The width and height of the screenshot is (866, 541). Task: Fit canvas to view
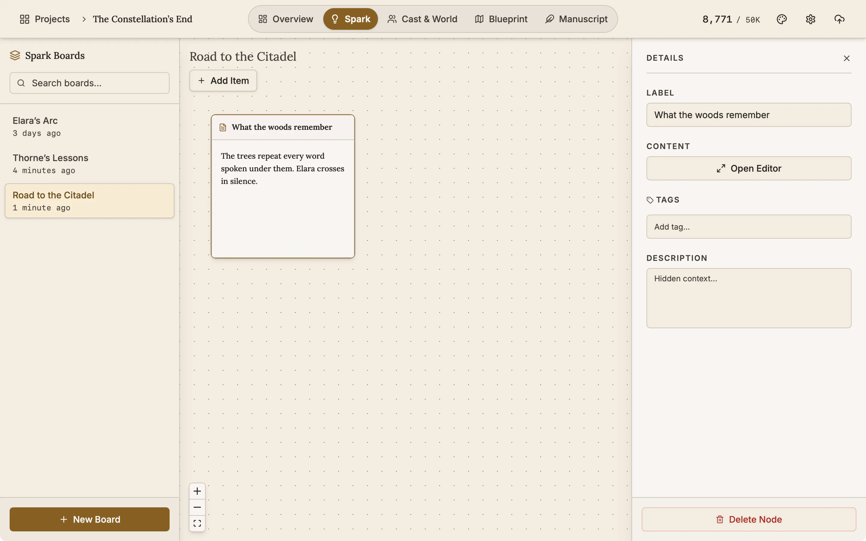[197, 524]
